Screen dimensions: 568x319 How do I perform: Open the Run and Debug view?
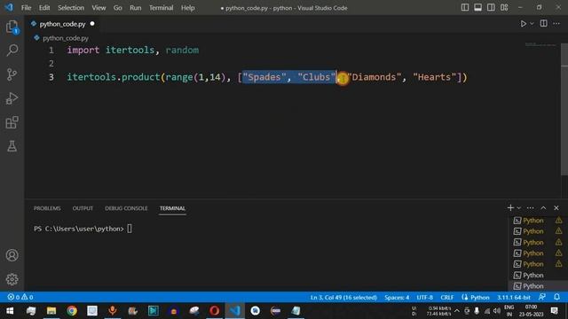tap(12, 98)
